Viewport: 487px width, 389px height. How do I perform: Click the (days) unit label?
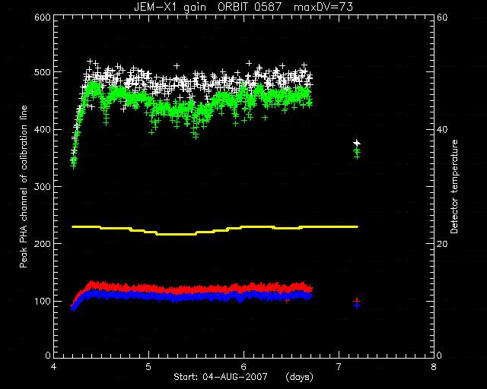click(299, 377)
